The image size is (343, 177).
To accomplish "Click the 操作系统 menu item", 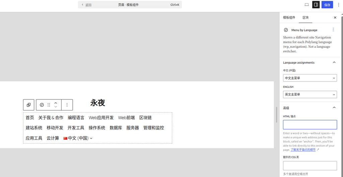I will (x=97, y=128).
